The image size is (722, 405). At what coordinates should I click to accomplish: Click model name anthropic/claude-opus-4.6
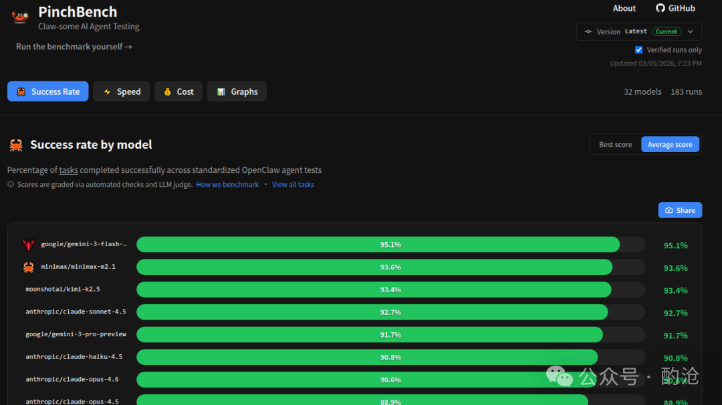(72, 379)
